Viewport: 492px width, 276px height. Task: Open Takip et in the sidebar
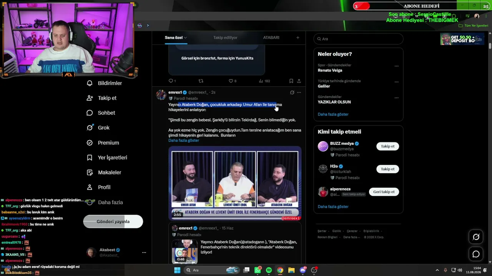pyautogui.click(x=101, y=98)
